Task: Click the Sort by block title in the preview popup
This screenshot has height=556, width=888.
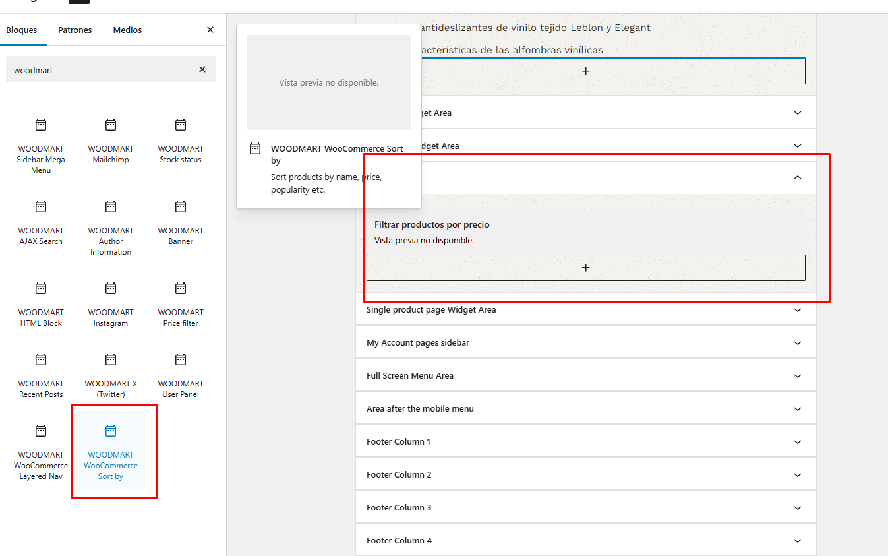Action: coord(337,154)
